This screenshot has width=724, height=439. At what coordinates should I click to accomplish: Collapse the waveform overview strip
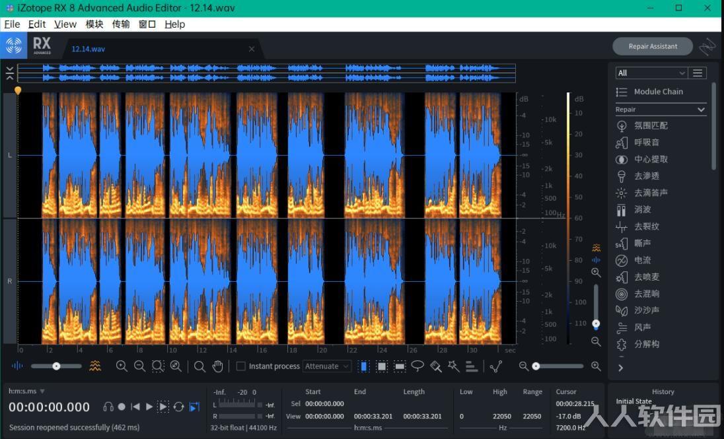pyautogui.click(x=10, y=73)
